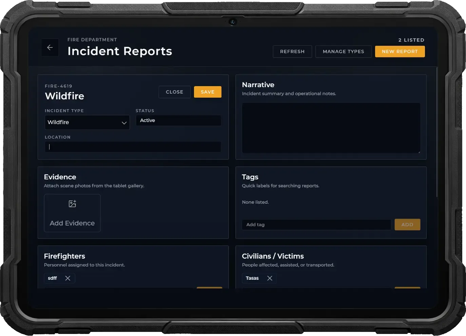Click the sdff firefighter name
Image resolution: width=466 pixels, height=336 pixels.
point(53,278)
